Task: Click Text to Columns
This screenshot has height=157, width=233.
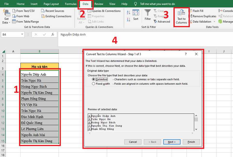Action: [x=181, y=17]
